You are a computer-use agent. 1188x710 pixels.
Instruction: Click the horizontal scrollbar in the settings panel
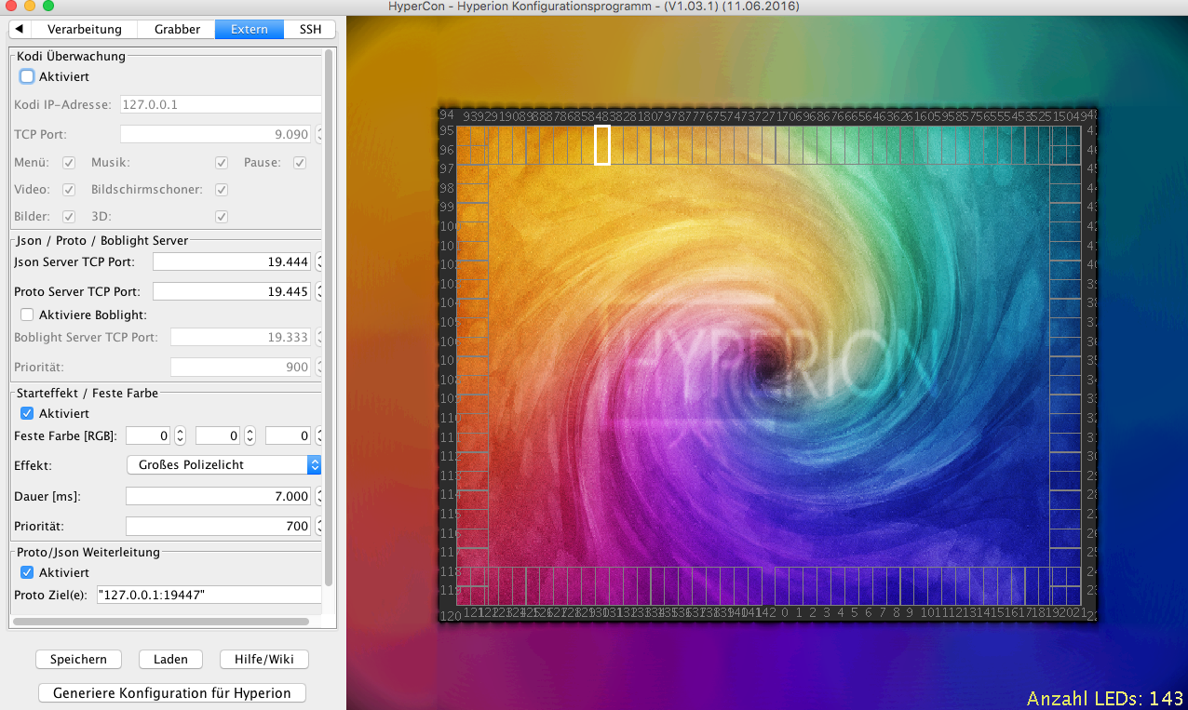coord(160,621)
